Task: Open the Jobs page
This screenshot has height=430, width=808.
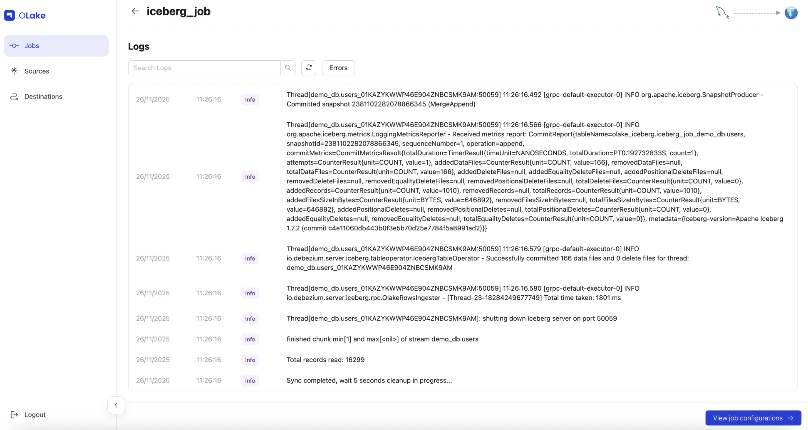Action: pos(31,46)
